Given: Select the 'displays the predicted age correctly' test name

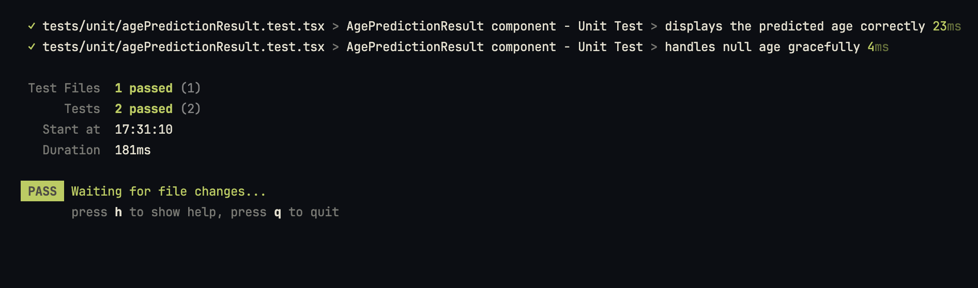Looking at the screenshot, I should click(794, 26).
